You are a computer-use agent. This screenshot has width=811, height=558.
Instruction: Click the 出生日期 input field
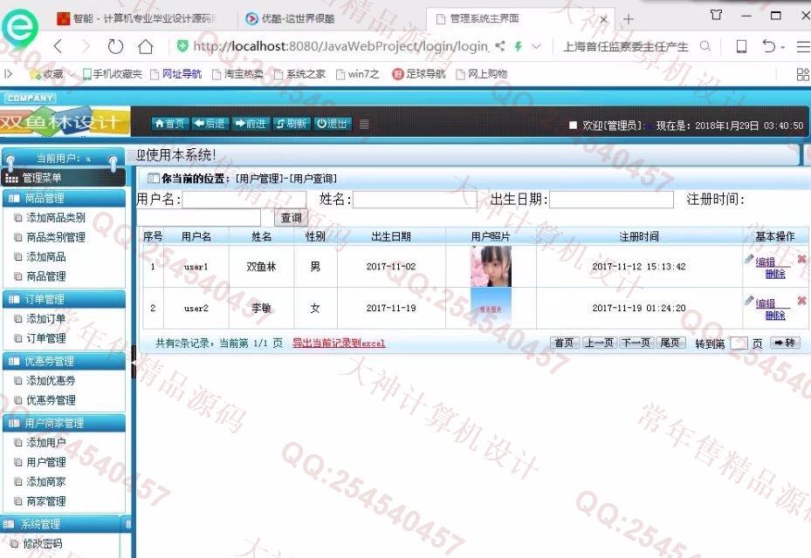[x=611, y=200]
